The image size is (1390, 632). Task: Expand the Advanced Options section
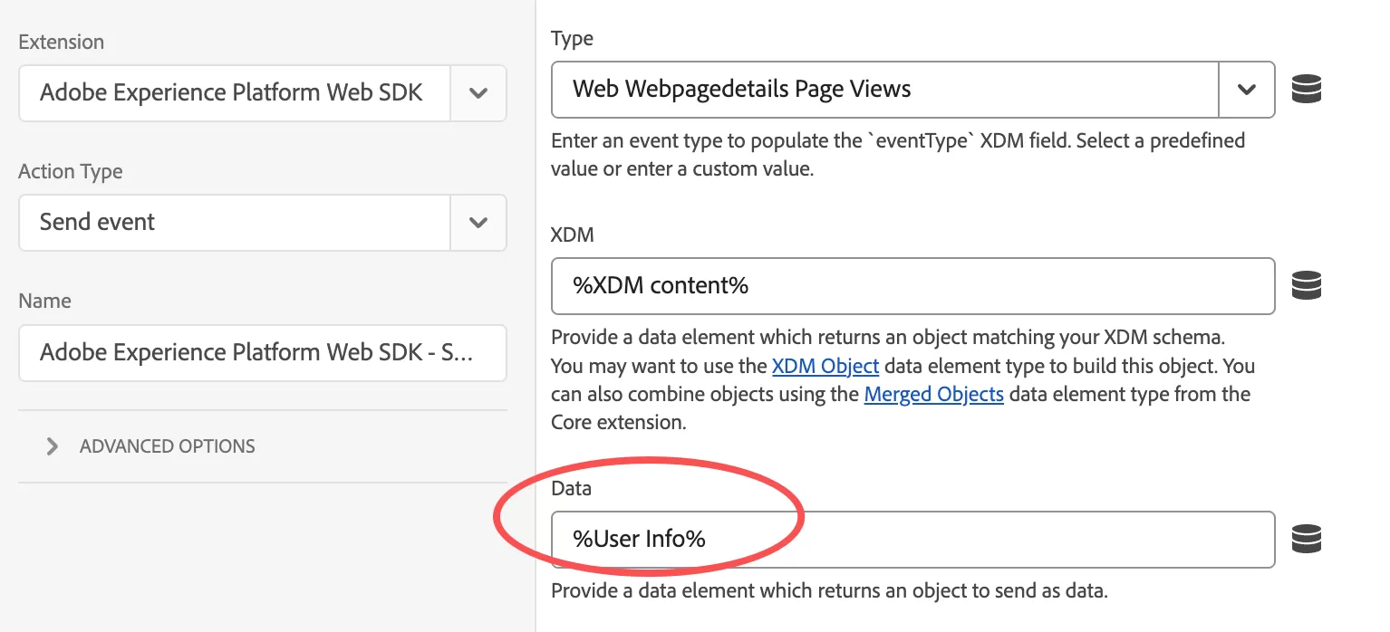click(x=53, y=446)
